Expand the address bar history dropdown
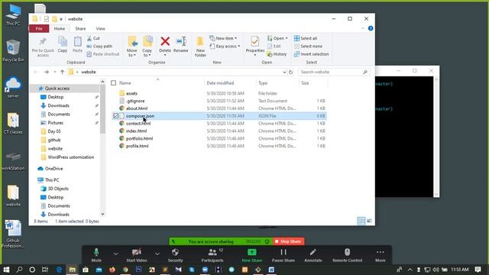Viewport: 489px width, 275px height. pyautogui.click(x=284, y=72)
